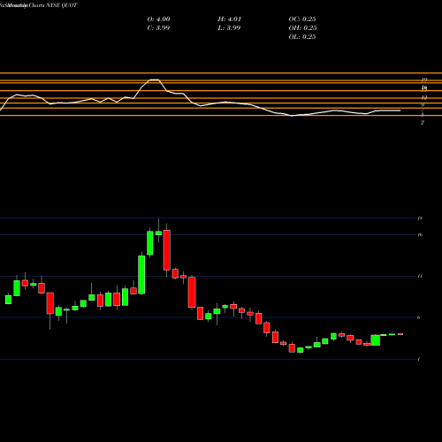Select the wide green candle near chart's right end
This screenshot has height=442, width=442.
coord(376,340)
